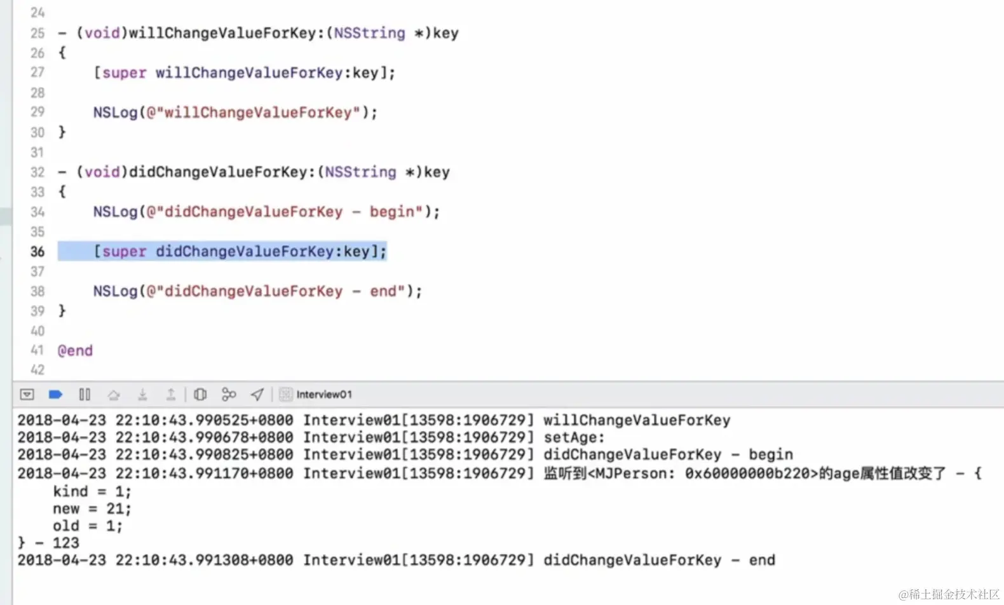Click the 'NSString' type on line 25
The height and width of the screenshot is (605, 1004).
(370, 33)
